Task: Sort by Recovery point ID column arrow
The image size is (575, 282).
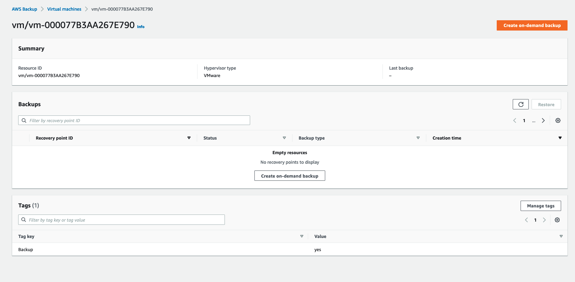Action: (x=189, y=138)
